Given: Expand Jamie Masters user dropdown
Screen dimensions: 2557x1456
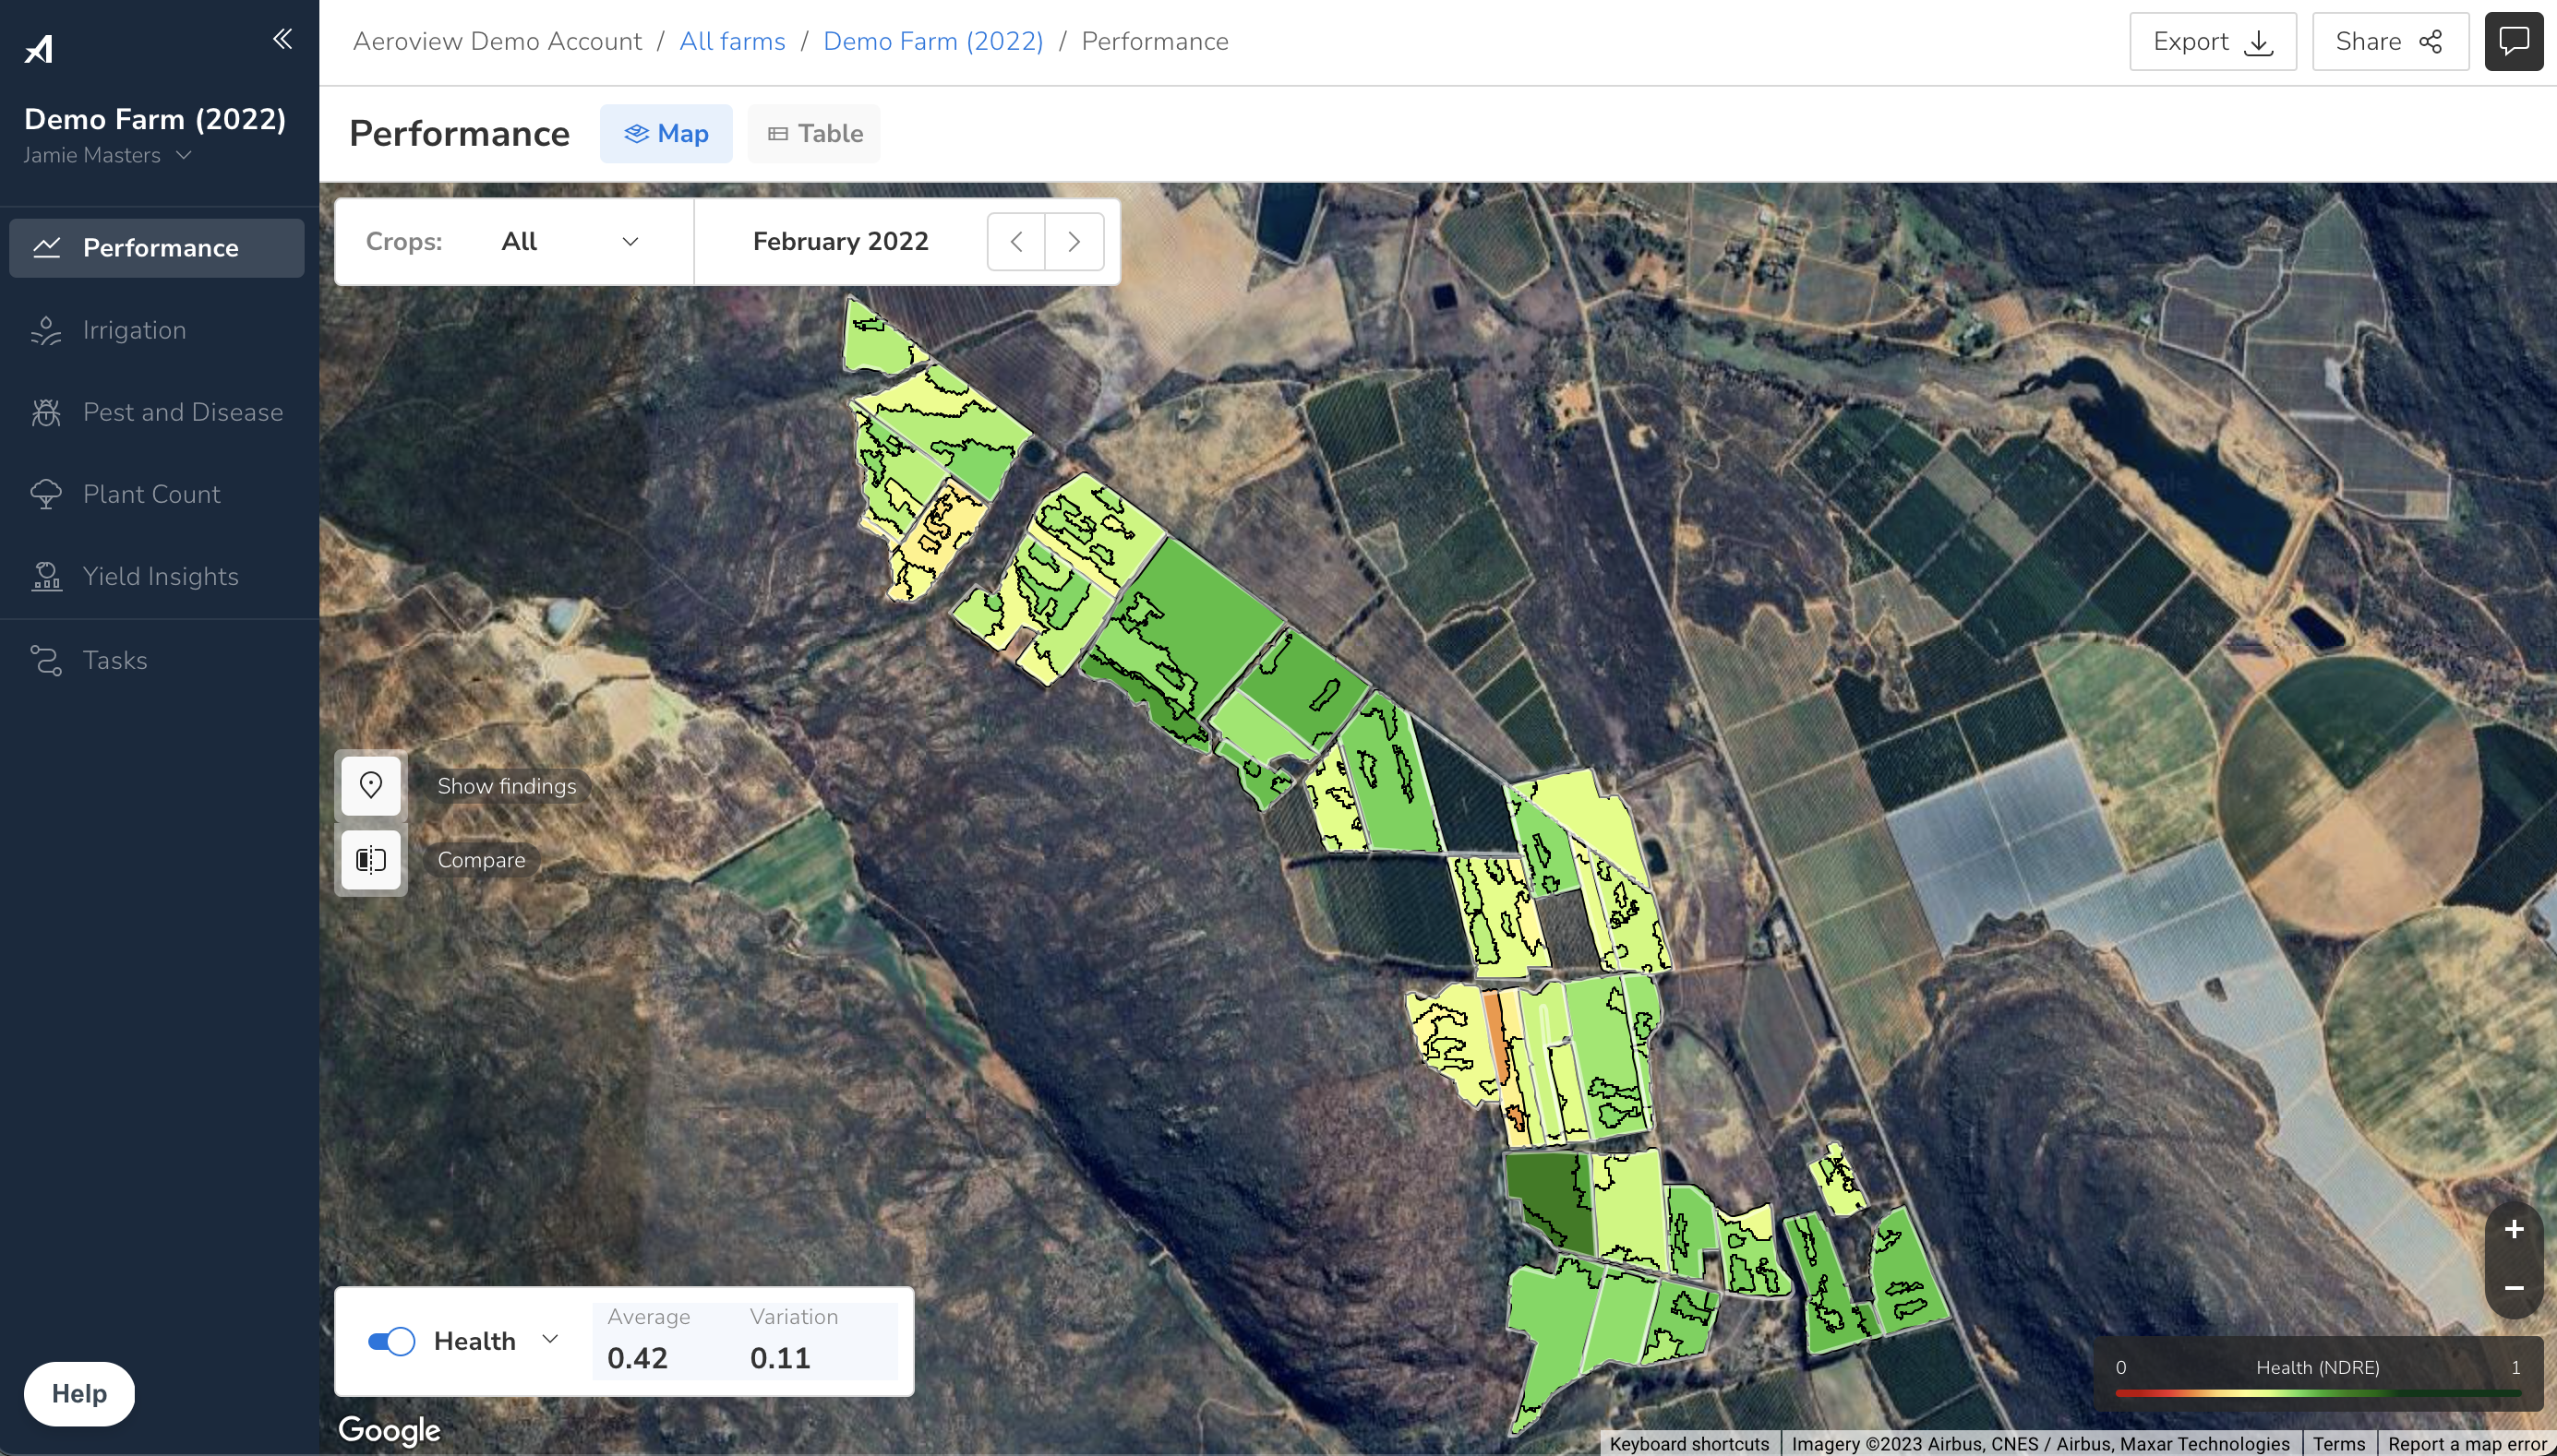Looking at the screenshot, I should click(107, 155).
